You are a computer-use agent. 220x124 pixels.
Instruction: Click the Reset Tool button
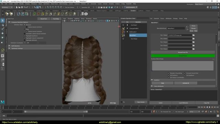click(x=44, y=19)
